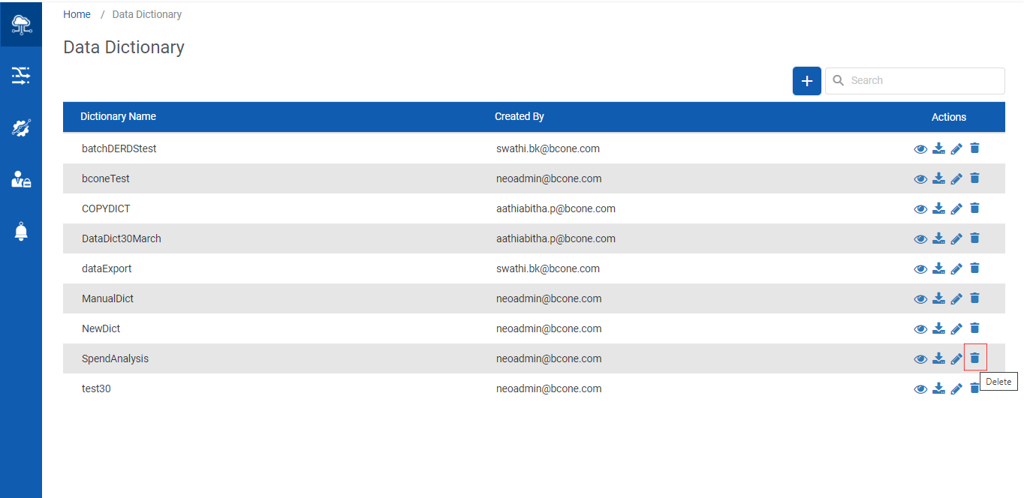
Task: Edit the bconeTest dictionary
Action: pyautogui.click(x=956, y=178)
